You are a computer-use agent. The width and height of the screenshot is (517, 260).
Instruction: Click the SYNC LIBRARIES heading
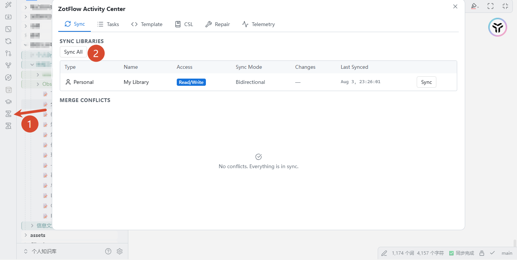click(x=82, y=41)
